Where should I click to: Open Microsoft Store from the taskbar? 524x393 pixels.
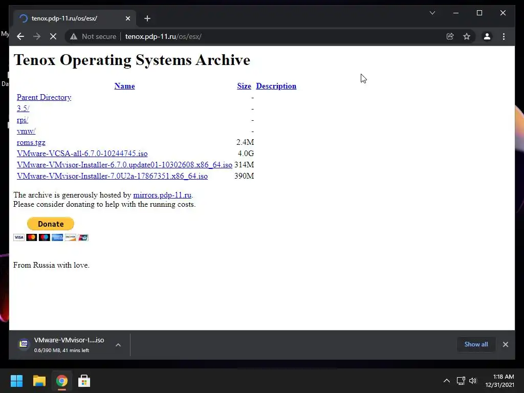[x=84, y=381]
